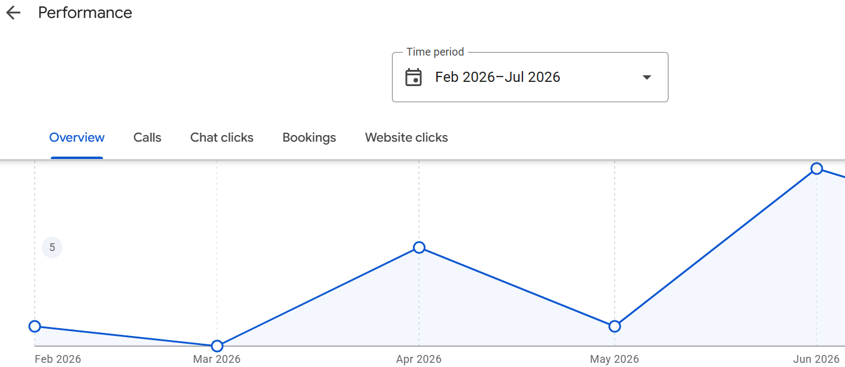Expand the Time period dropdown arrow
The height and width of the screenshot is (367, 845).
[x=646, y=77]
